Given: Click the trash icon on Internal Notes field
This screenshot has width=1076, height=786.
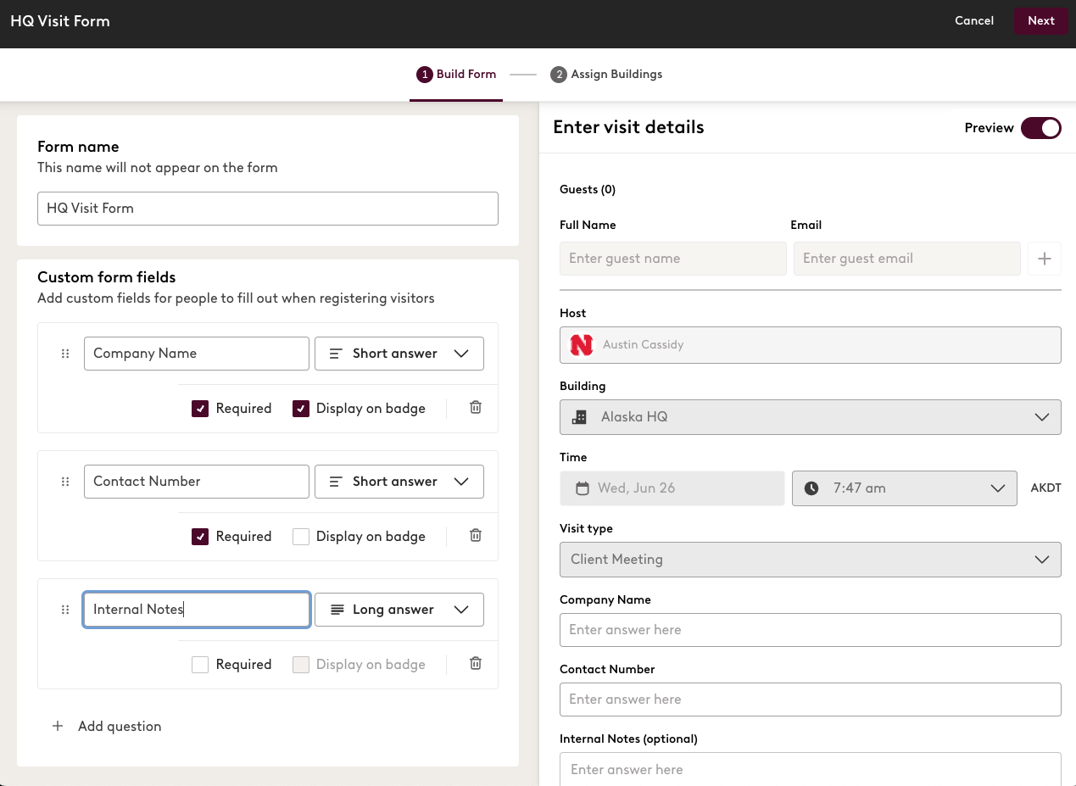Looking at the screenshot, I should click(475, 663).
